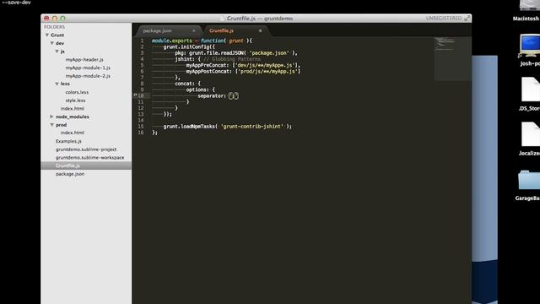Click grunt.initConfig on line 2
Image resolution: width=540 pixels, height=304 pixels.
click(x=187, y=47)
